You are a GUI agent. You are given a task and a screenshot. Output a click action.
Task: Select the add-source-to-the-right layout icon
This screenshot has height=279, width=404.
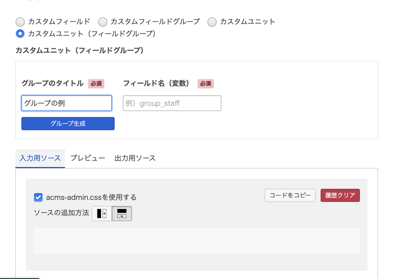click(x=102, y=213)
